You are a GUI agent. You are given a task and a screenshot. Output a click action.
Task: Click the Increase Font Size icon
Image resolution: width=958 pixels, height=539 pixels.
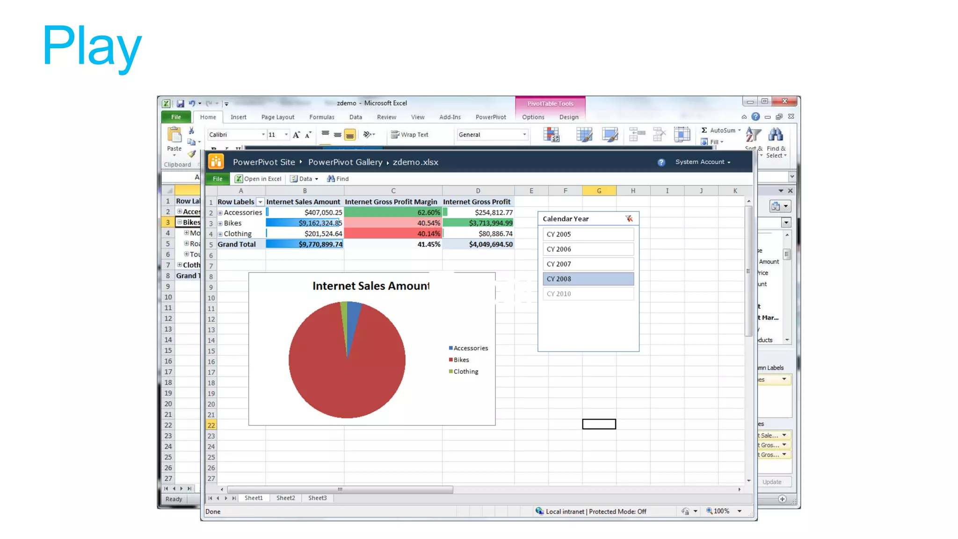pos(296,135)
